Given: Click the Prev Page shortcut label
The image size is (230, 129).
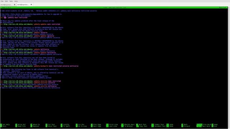Looking at the screenshot, I should [x=97, y=124].
